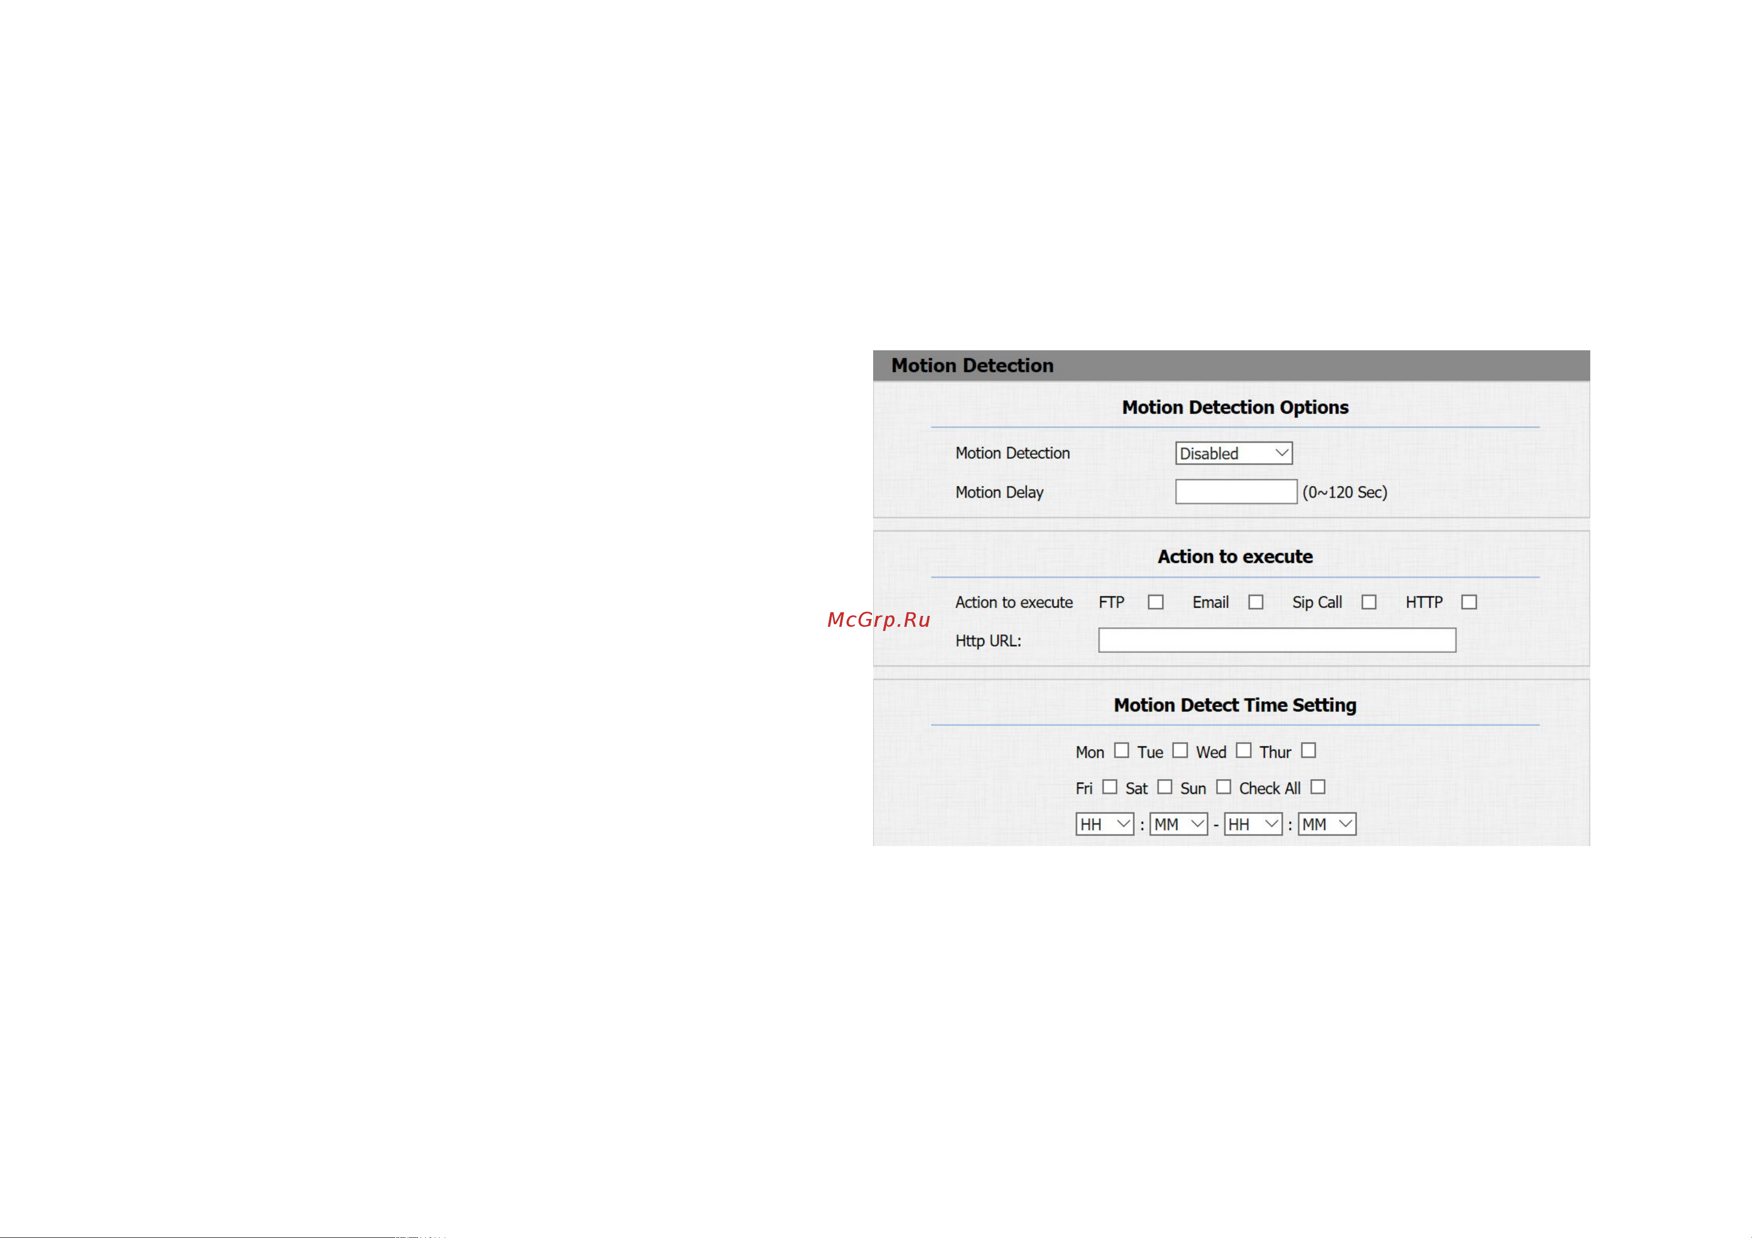The height and width of the screenshot is (1238, 1752).
Task: Click the Motion Detect Time Setting heading
Action: (1235, 706)
